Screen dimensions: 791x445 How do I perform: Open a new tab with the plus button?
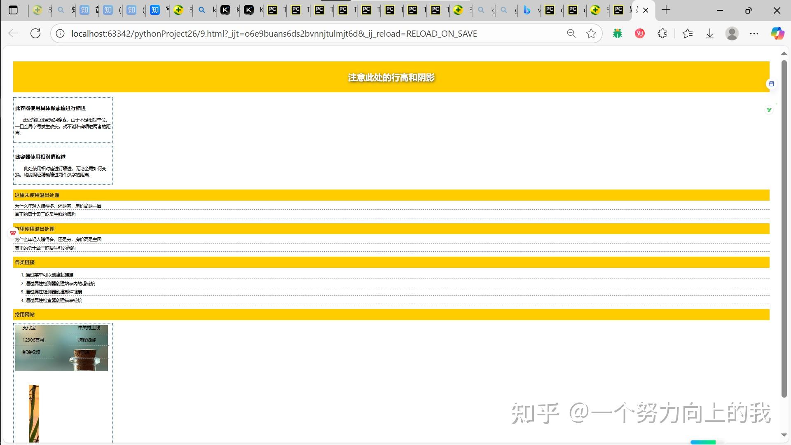point(666,10)
